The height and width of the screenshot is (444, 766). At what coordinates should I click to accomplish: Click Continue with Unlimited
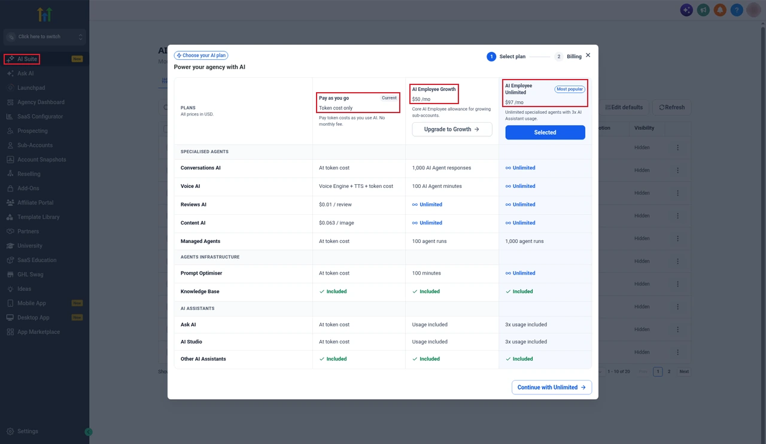click(552, 387)
